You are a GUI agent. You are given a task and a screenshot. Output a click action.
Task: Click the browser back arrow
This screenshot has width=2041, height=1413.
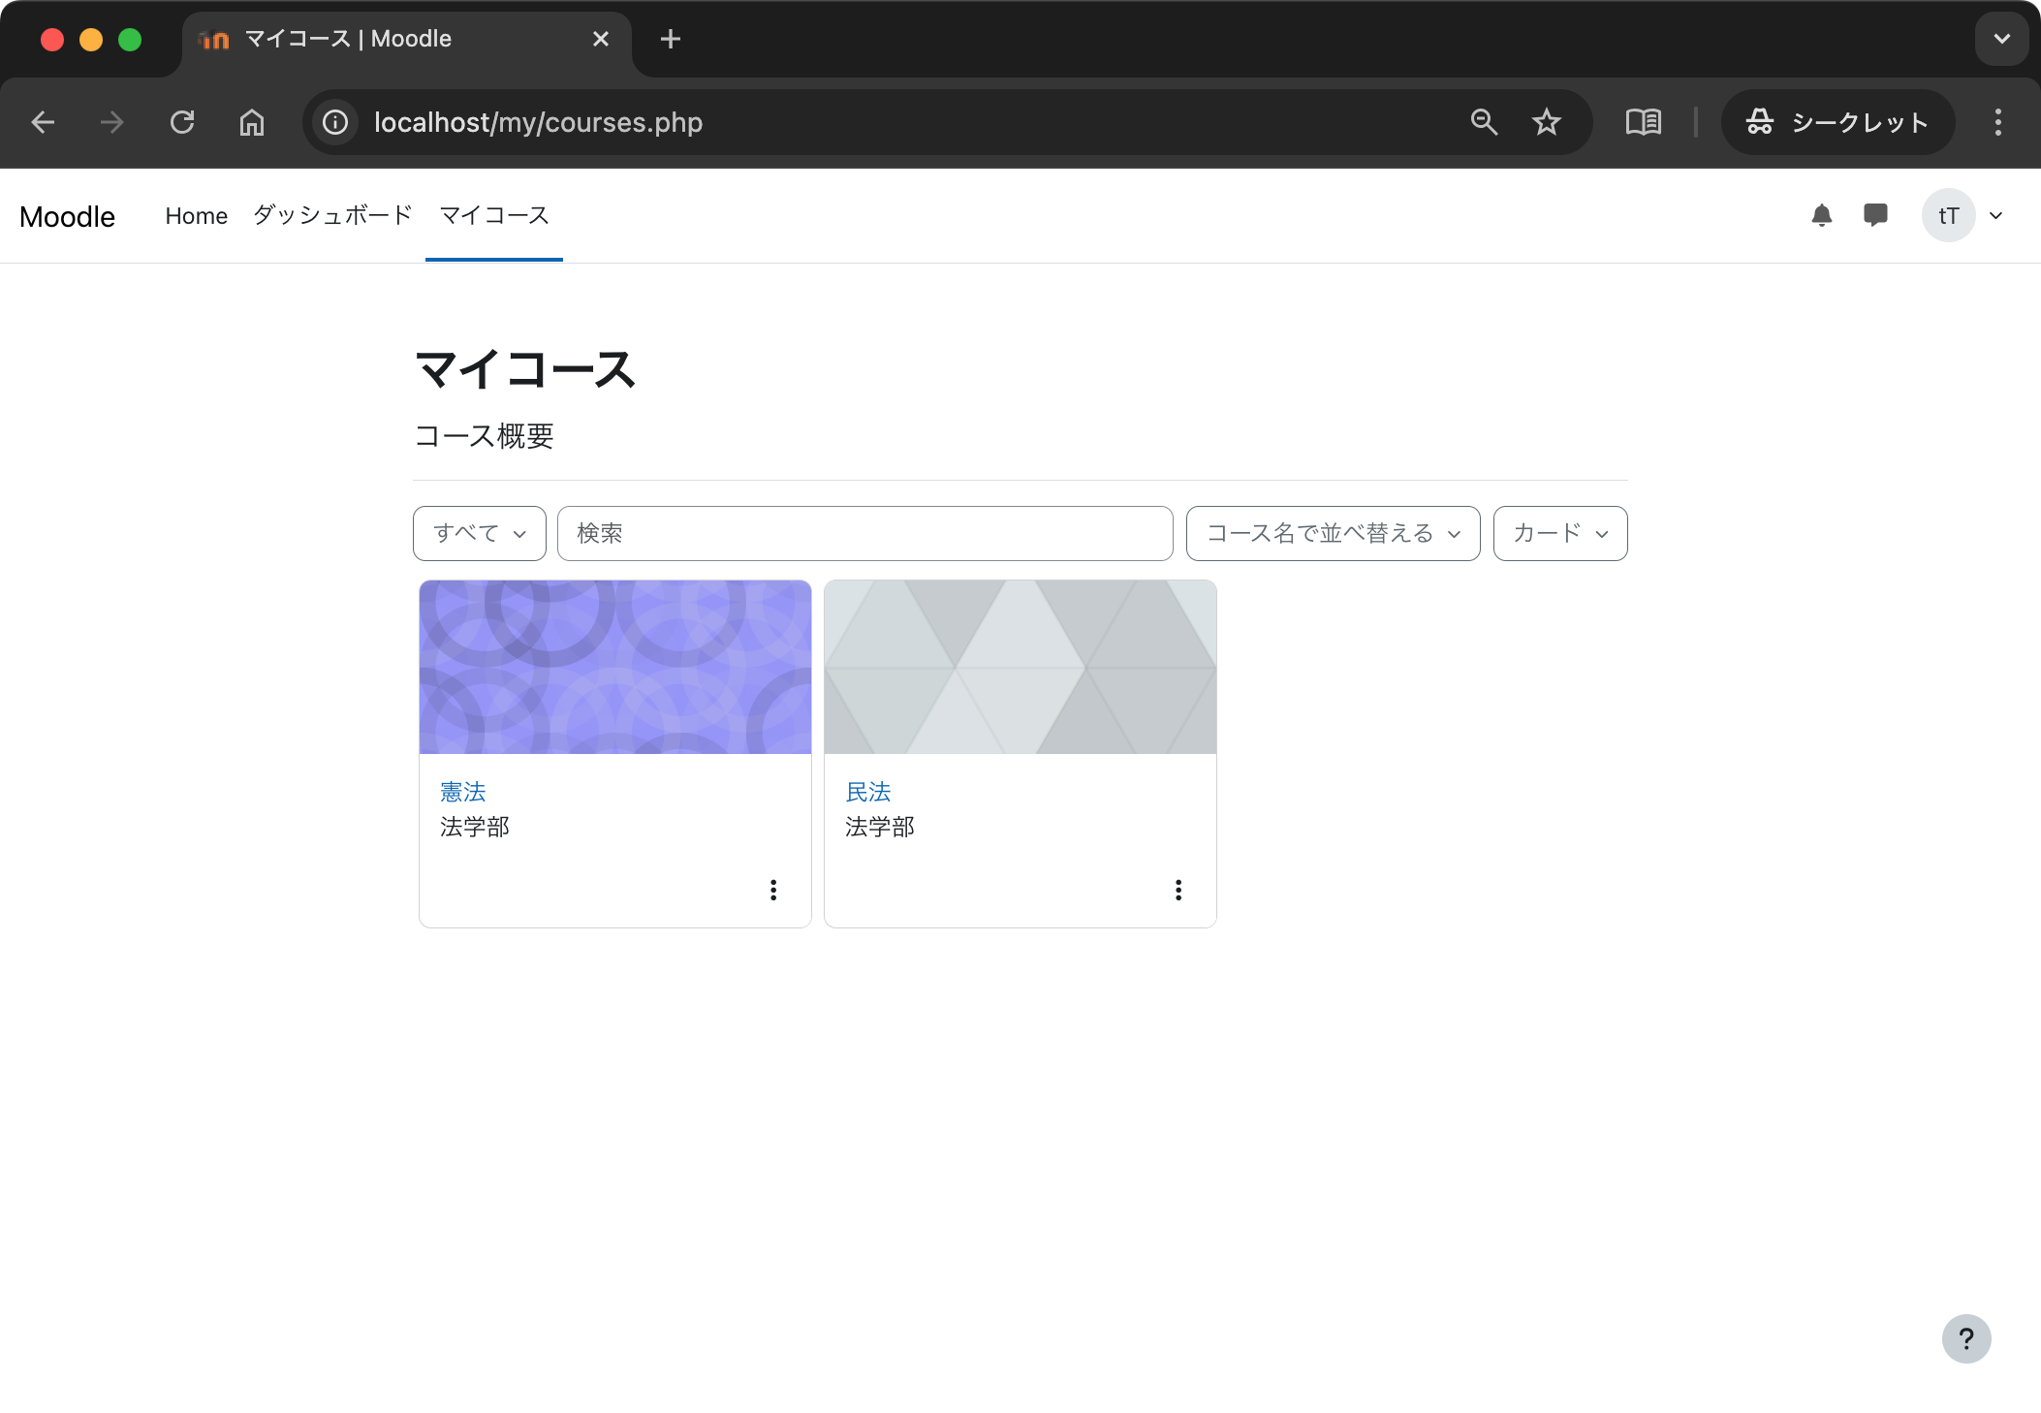pos(44,122)
